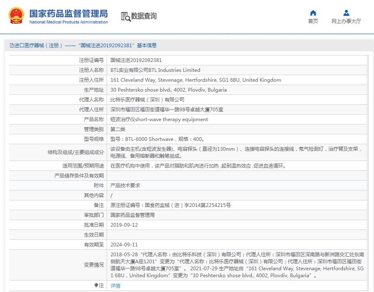The width and height of the screenshot is (374, 292).
Task: Click the 注册人名称 row label
Action: tap(91, 70)
